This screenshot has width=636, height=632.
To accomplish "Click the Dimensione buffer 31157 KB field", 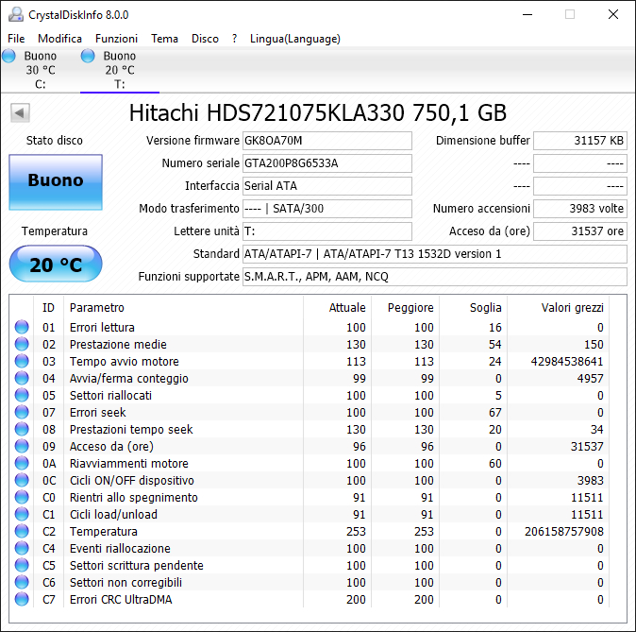I will (580, 141).
